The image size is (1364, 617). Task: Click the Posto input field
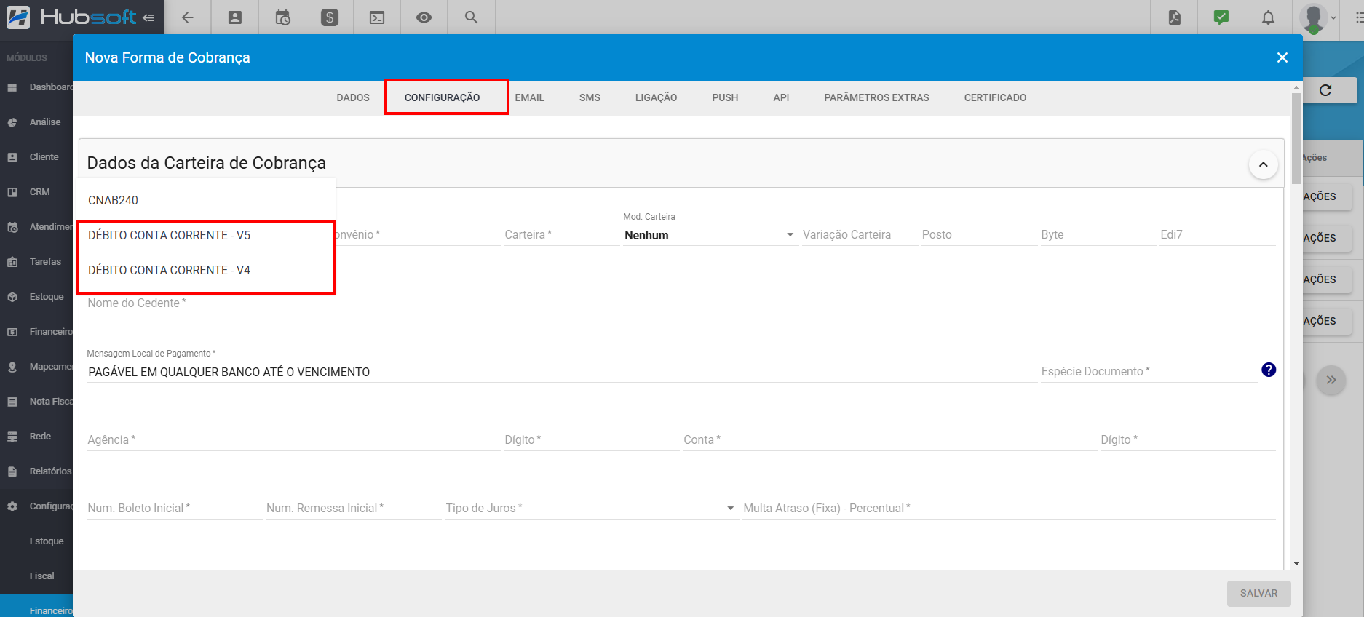click(979, 235)
